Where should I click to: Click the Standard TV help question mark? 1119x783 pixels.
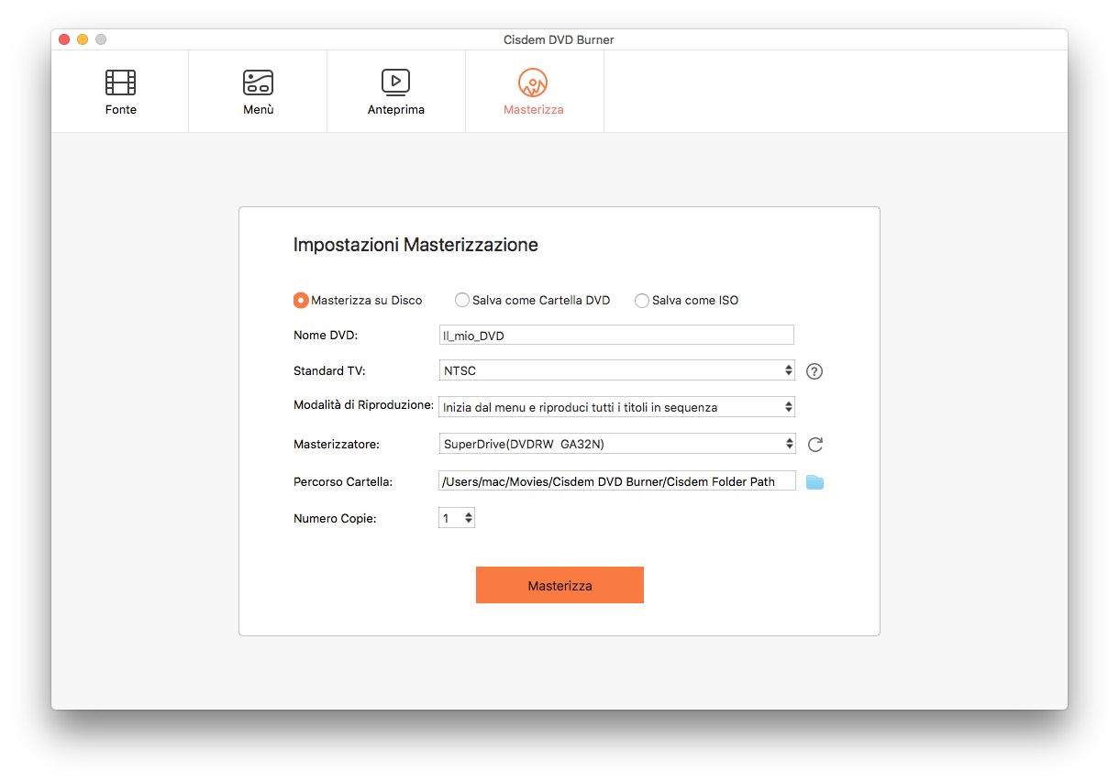[814, 371]
